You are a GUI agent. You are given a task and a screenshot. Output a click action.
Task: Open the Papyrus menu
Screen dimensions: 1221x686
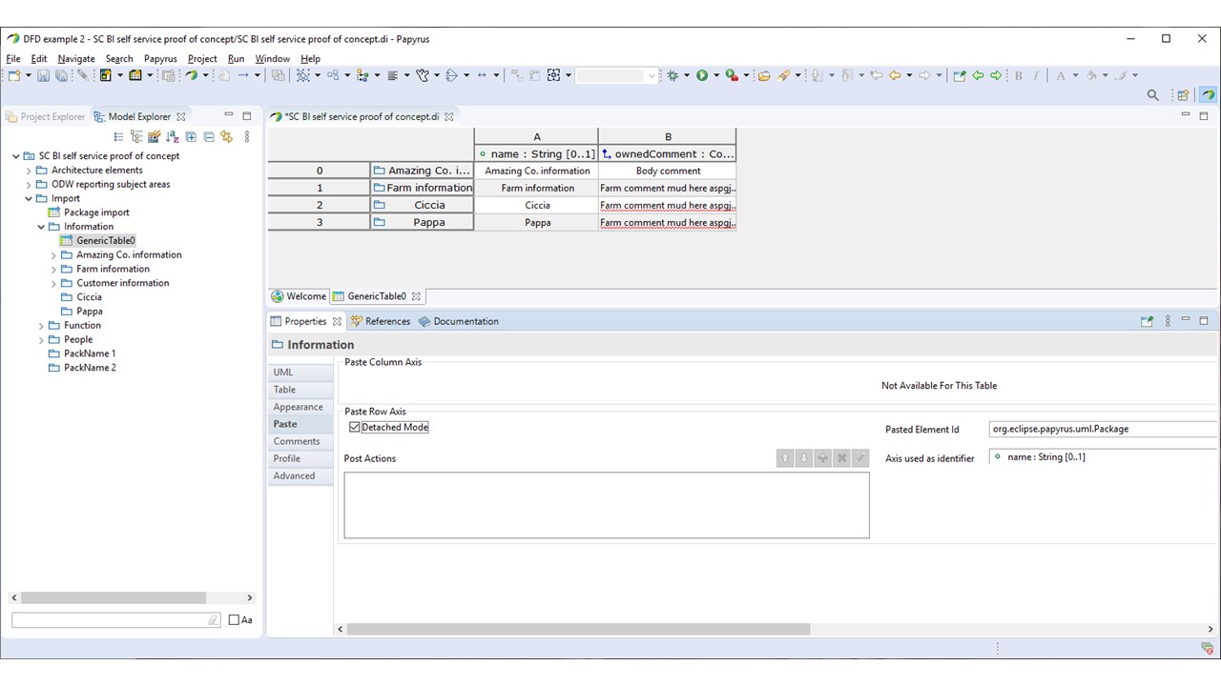[160, 58]
